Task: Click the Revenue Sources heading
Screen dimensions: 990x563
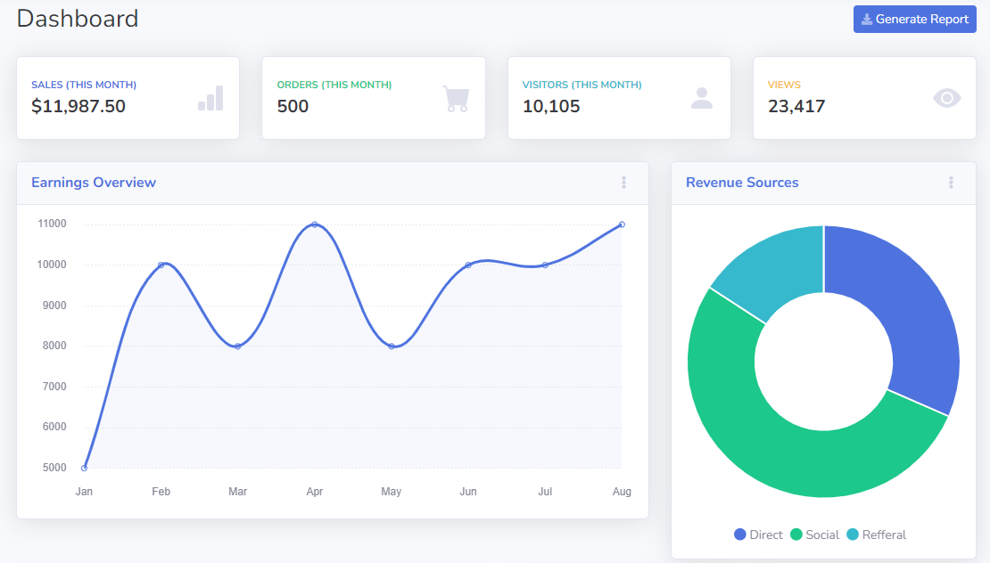Action: (x=742, y=183)
